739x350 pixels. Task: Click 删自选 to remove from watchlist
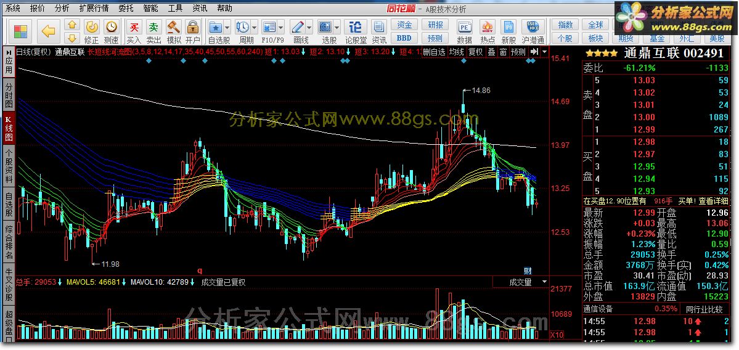[x=434, y=52]
